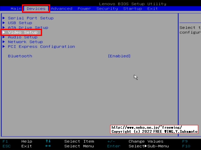The image size is (201, 150).
Task: Click the left-right Select Menu arrows icon
Action: [x=48, y=146]
